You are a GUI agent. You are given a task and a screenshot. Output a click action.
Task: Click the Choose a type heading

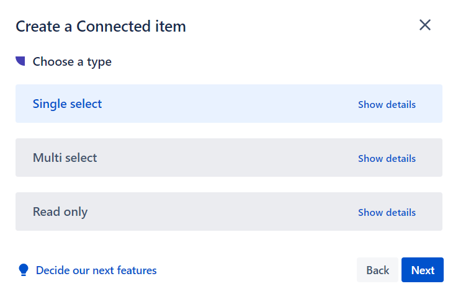pos(72,62)
